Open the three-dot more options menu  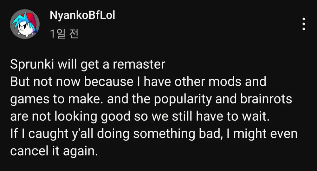point(304,24)
